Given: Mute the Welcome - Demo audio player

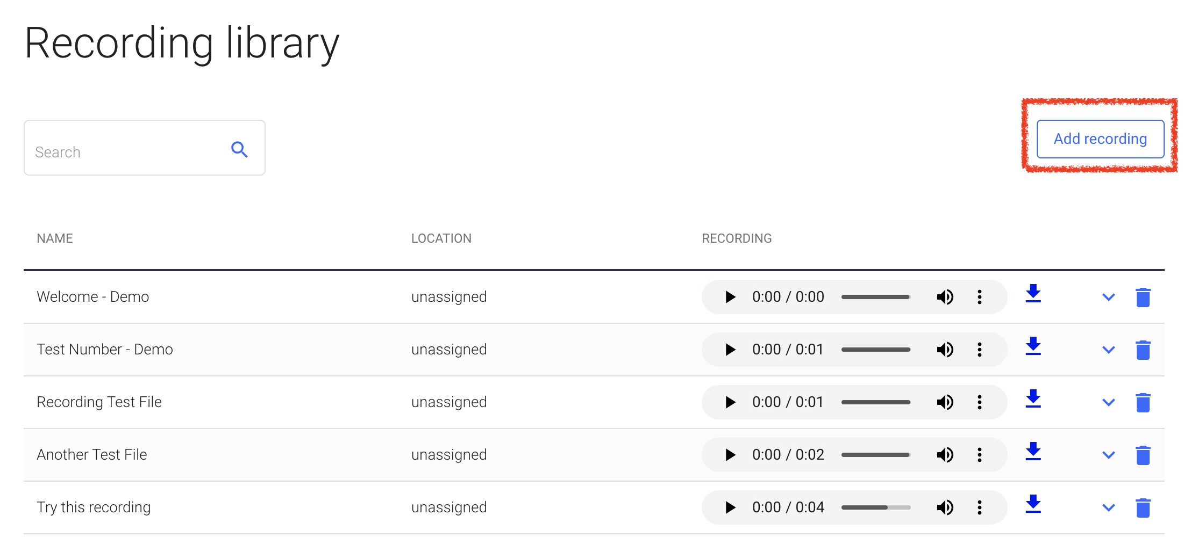Looking at the screenshot, I should pyautogui.click(x=945, y=297).
